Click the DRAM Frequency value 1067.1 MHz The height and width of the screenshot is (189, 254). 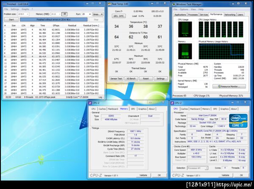(x=135, y=131)
